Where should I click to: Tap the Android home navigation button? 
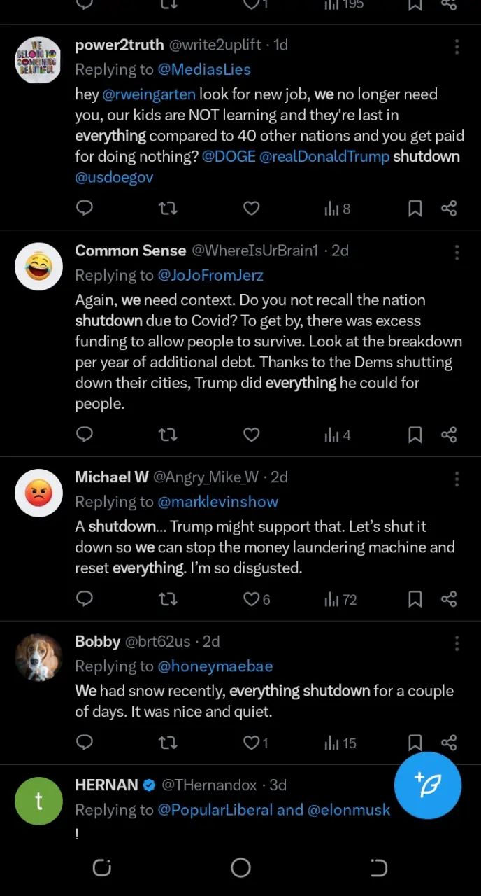point(240,868)
